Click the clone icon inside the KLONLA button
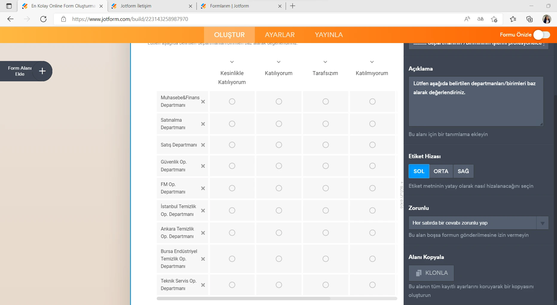 (x=419, y=273)
